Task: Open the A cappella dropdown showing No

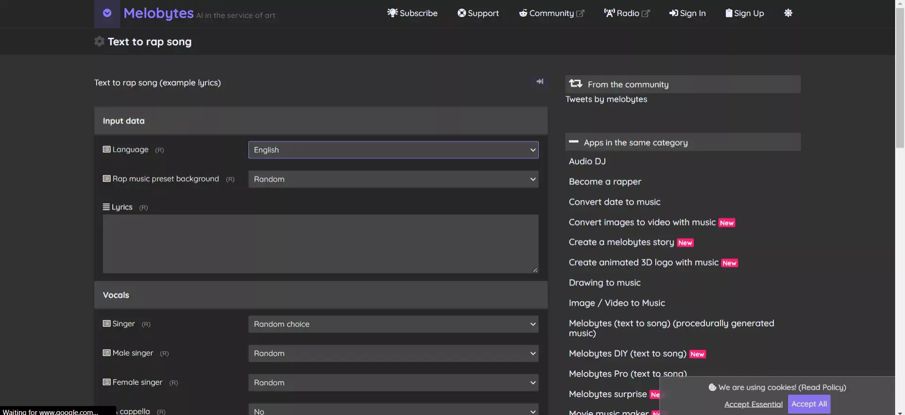Action: tap(393, 410)
